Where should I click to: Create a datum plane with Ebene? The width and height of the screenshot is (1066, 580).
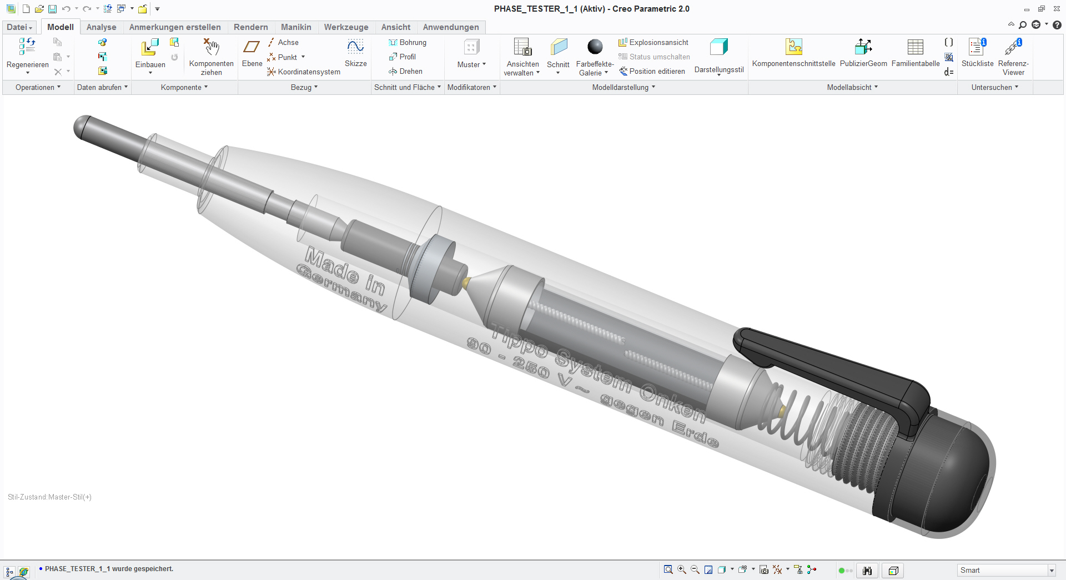coord(252,48)
